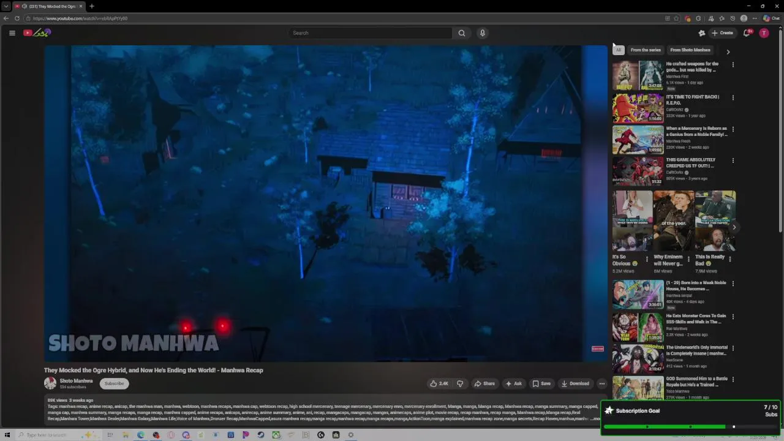Open the browser profile icon
This screenshot has height=441, width=784.
pos(744,18)
